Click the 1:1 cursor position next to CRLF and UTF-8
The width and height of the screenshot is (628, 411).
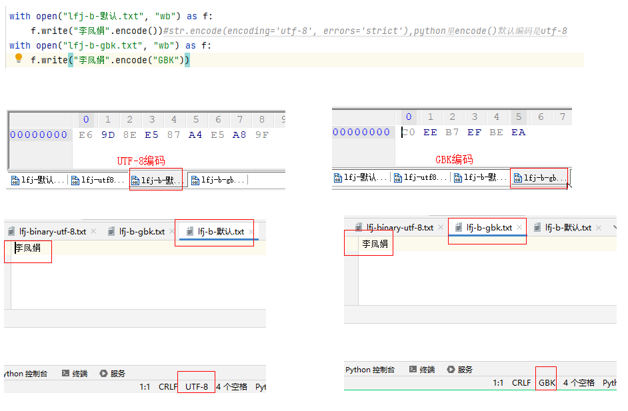145,387
